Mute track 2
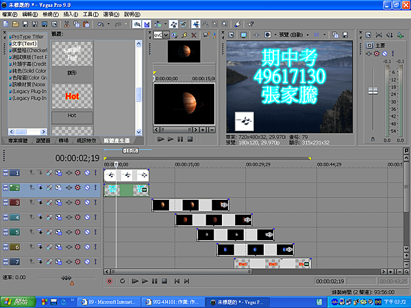 [87, 188]
